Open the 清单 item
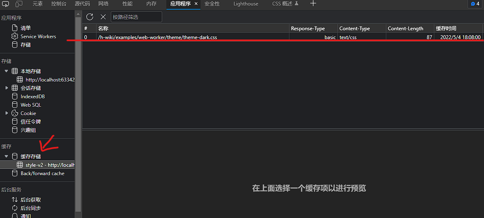Image resolution: width=484 pixels, height=218 pixels. 26,28
